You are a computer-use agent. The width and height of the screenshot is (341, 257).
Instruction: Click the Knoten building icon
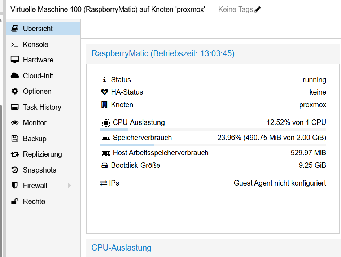[x=104, y=105]
